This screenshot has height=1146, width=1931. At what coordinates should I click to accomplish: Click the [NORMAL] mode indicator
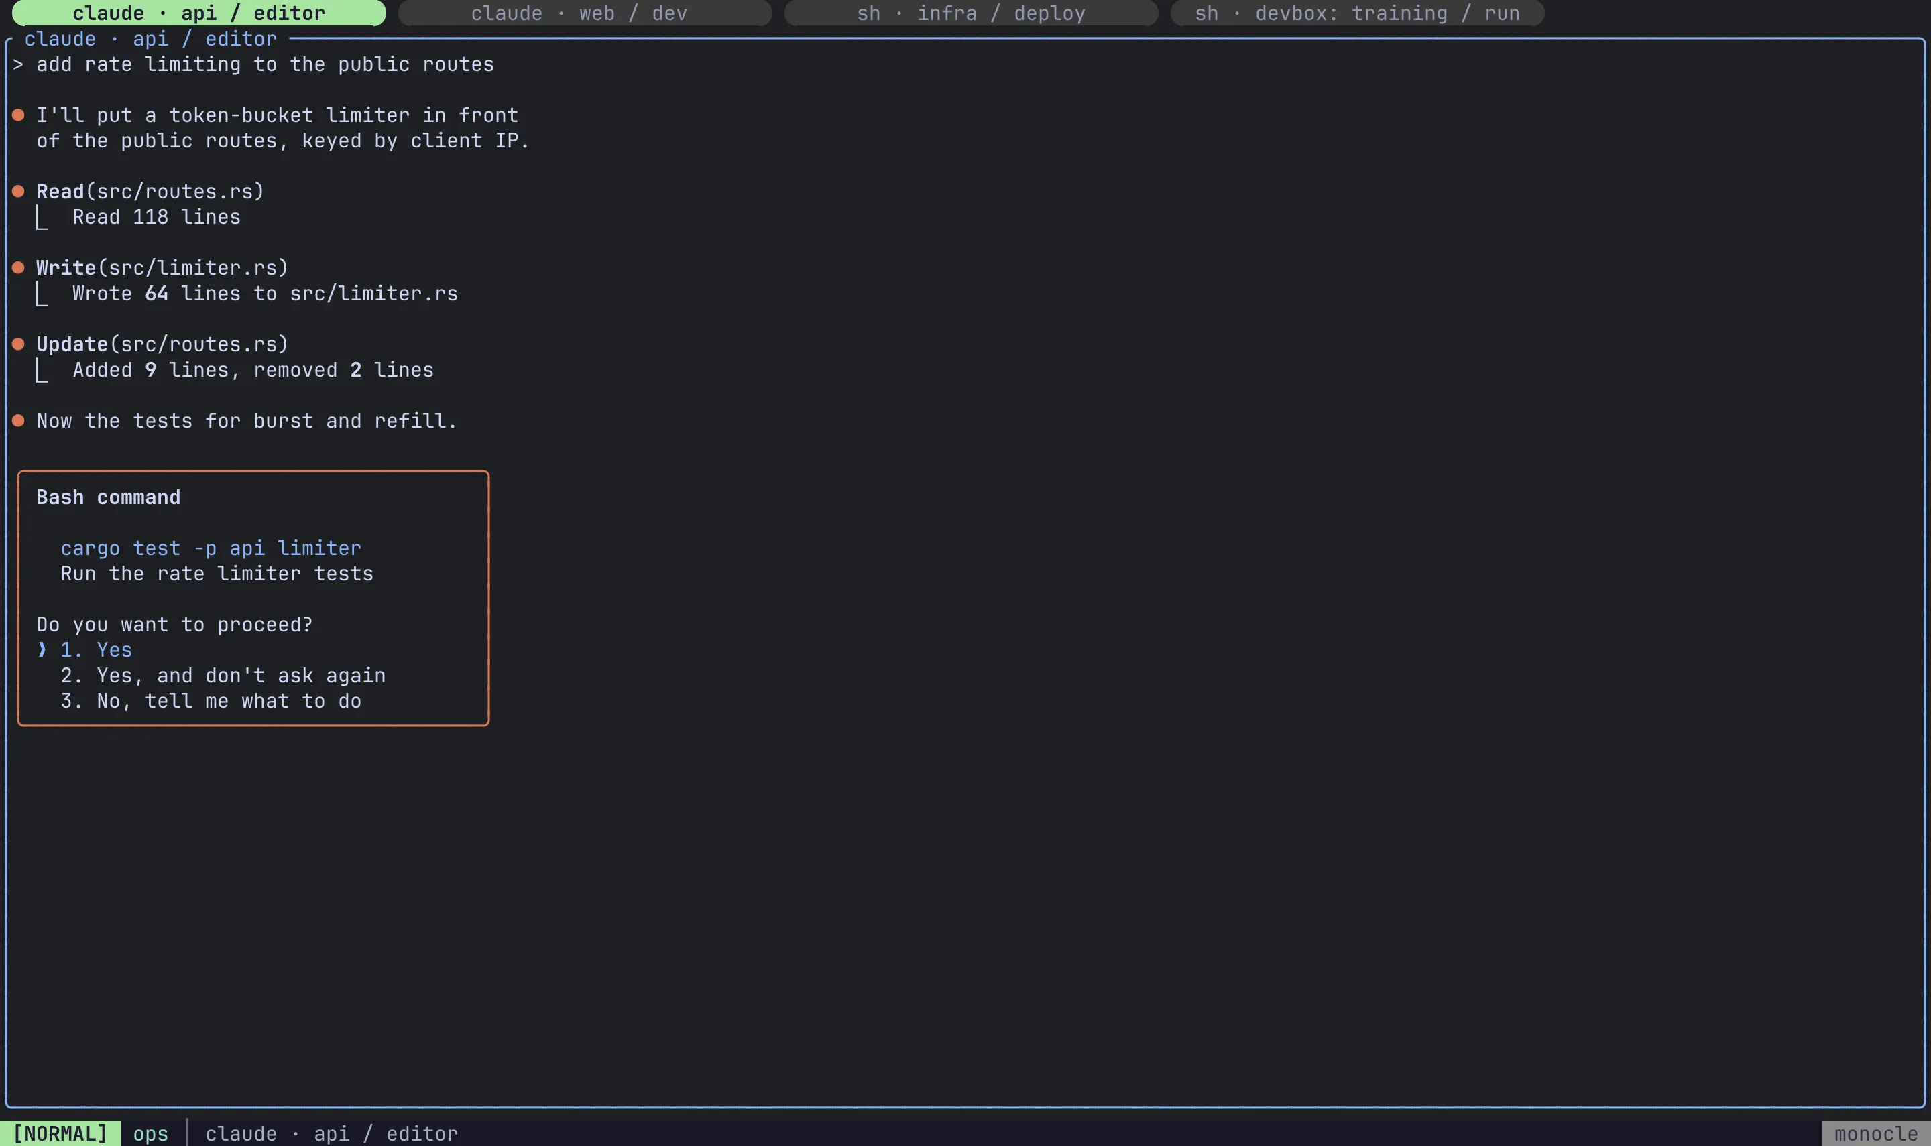[x=60, y=1134]
